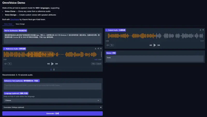Download the output audio file
The width and height of the screenshot is (207, 117).
(x=200, y=30)
